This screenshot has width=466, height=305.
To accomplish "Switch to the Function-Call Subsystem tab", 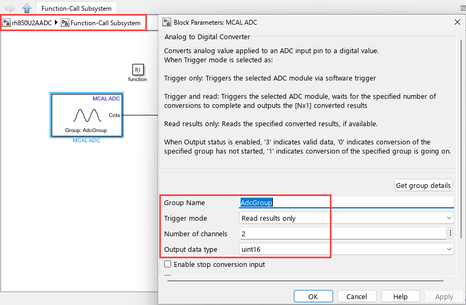I will (76, 8).
